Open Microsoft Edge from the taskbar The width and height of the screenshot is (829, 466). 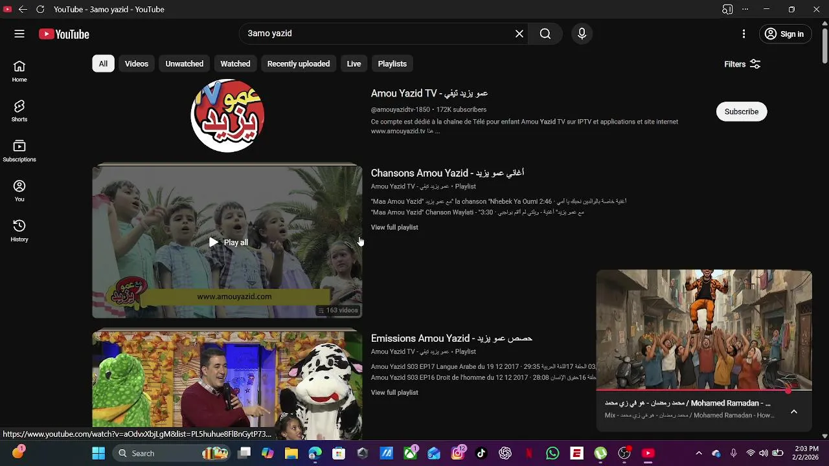click(315, 453)
